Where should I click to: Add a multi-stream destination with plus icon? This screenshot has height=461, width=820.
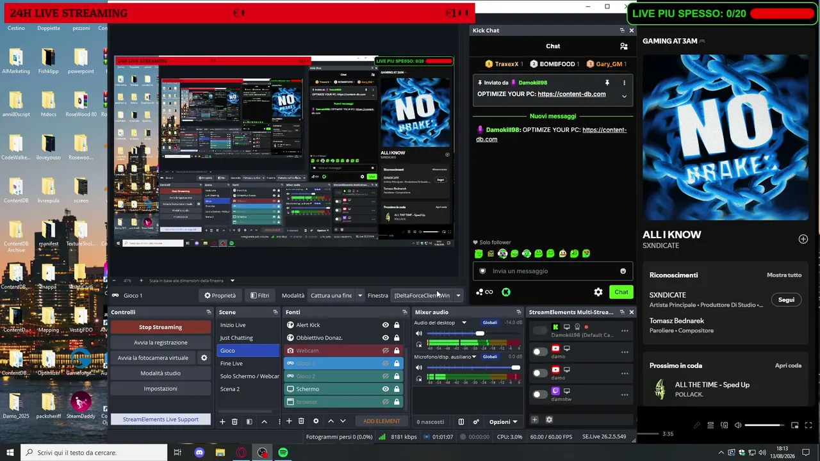(x=534, y=420)
